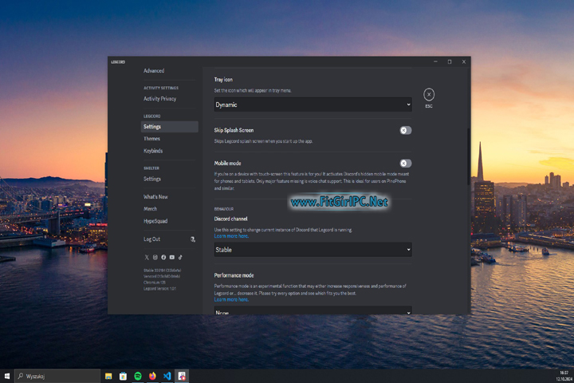The width and height of the screenshot is (574, 383).
Task: Open the YouTube social link icon
Action: tap(172, 257)
